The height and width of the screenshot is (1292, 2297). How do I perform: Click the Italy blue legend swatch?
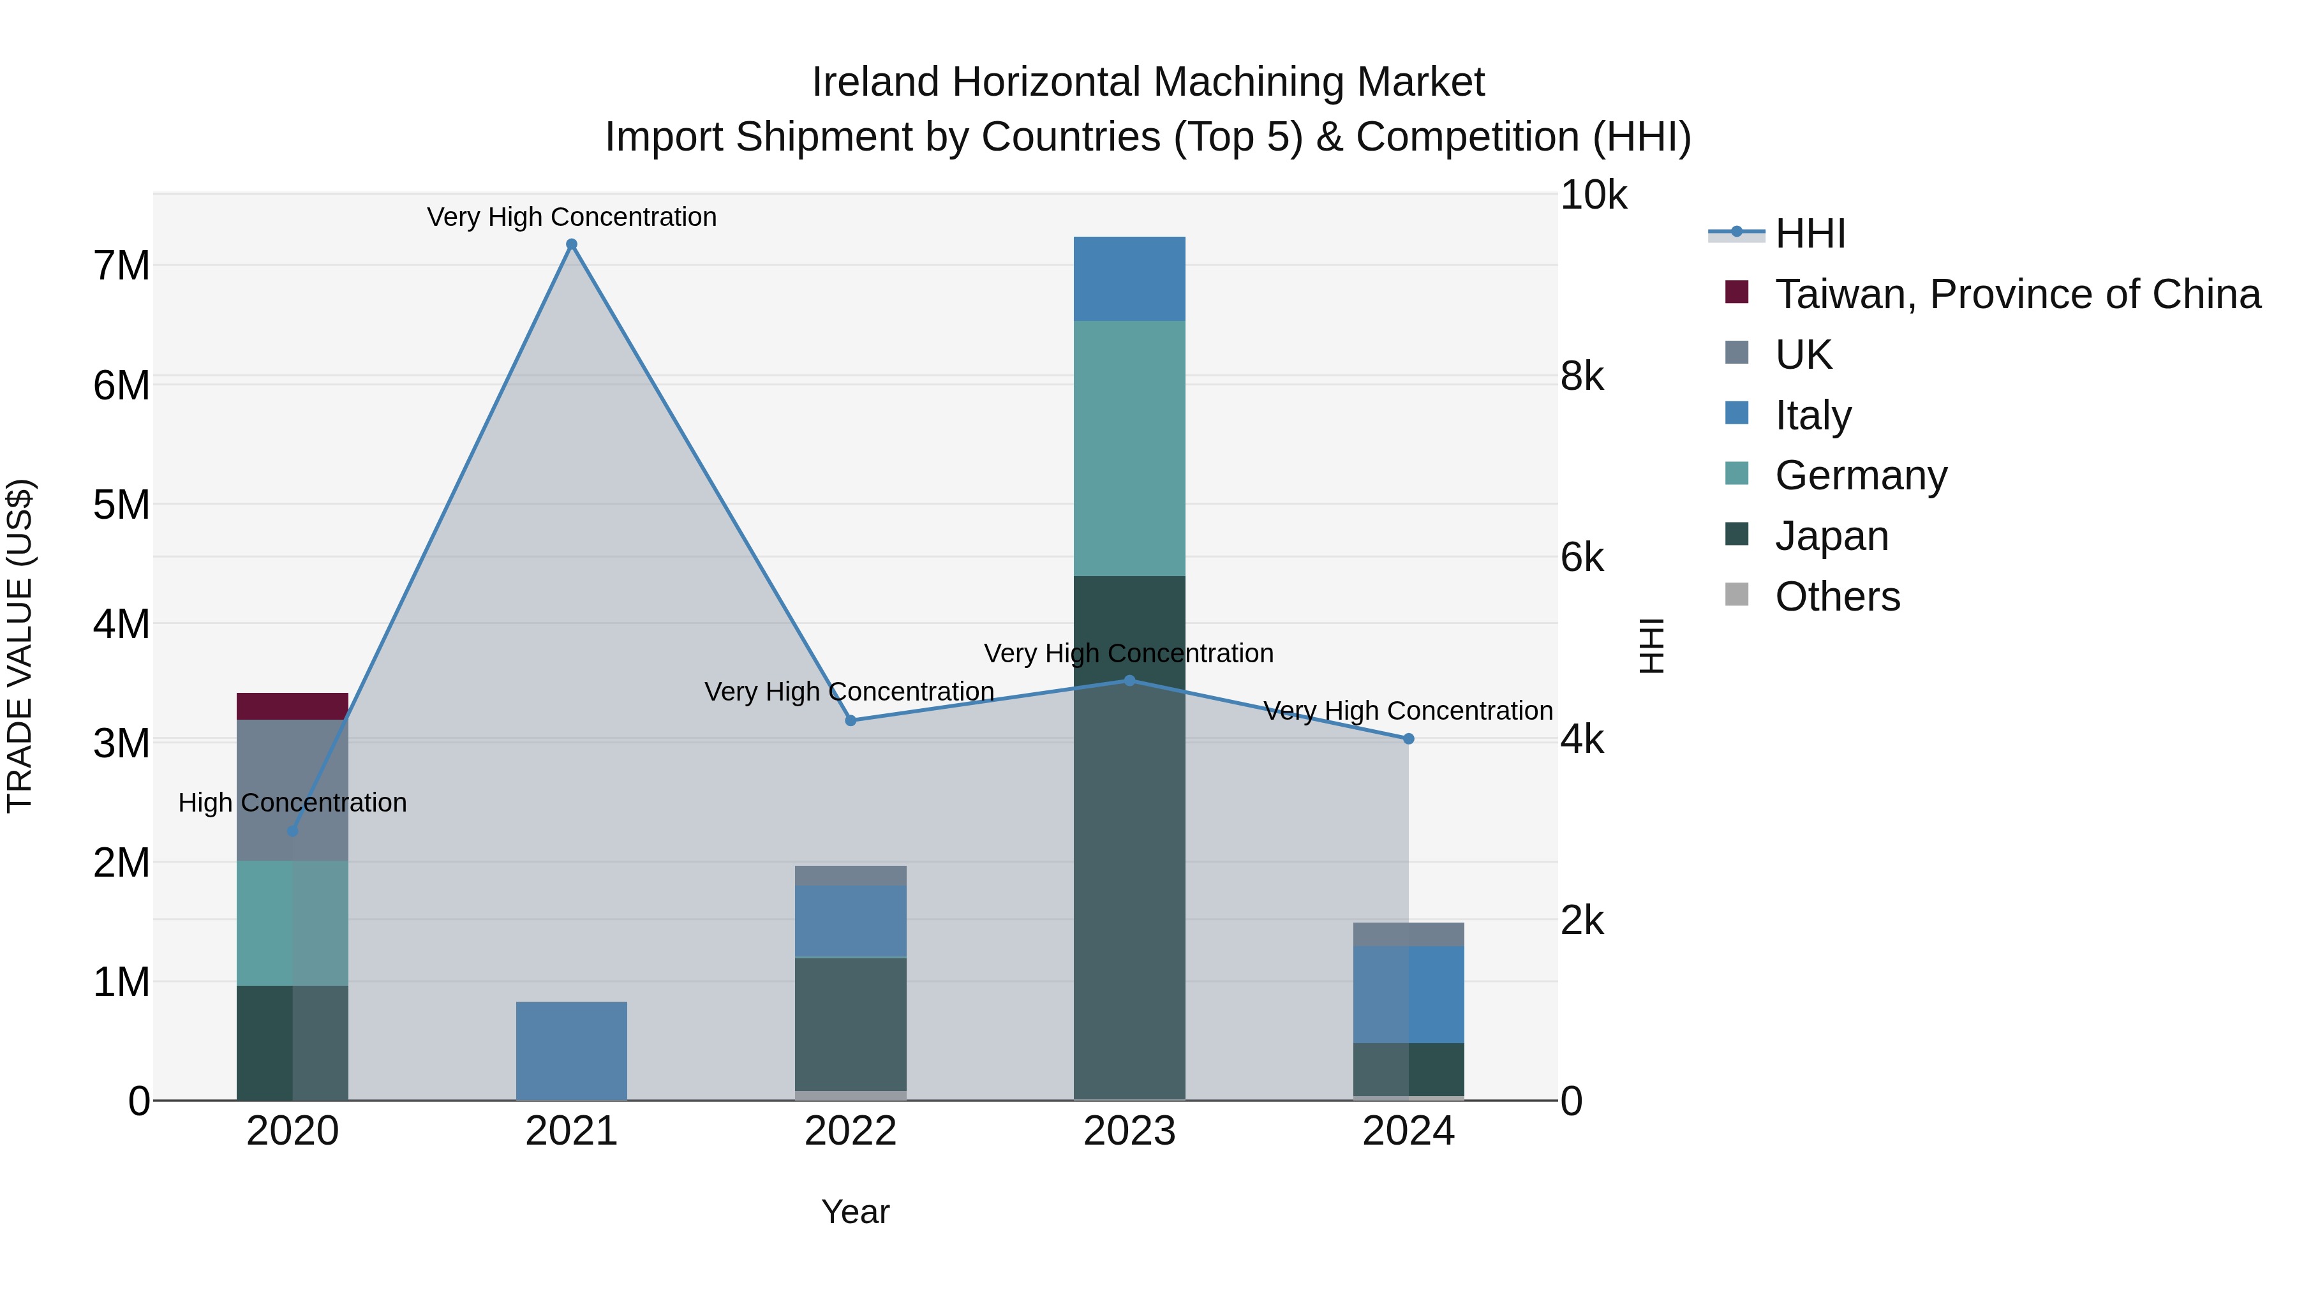pos(1736,413)
